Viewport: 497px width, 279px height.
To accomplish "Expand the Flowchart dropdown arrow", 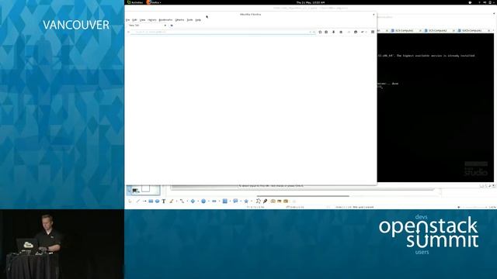I will click(x=230, y=201).
